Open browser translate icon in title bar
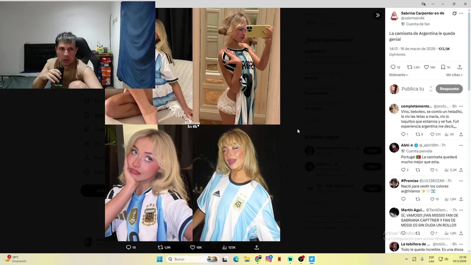471x265 pixels. tap(424, 4)
